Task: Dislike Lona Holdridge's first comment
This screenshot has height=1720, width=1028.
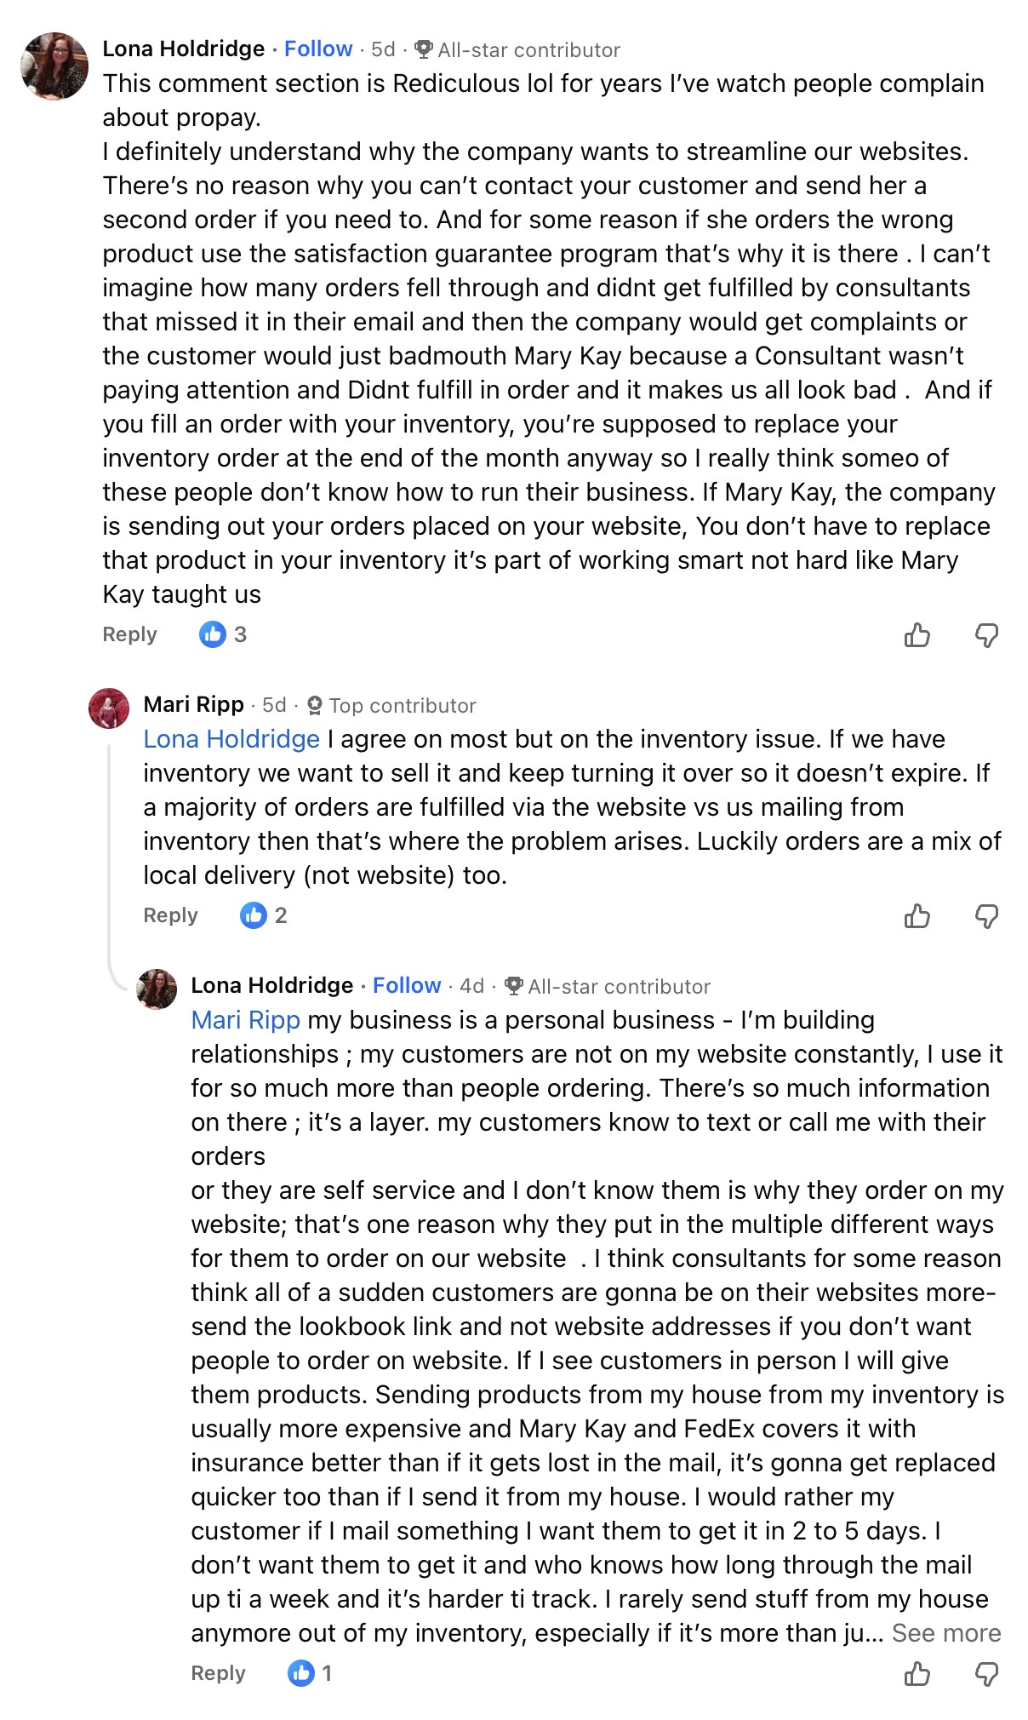Action: pos(986,635)
